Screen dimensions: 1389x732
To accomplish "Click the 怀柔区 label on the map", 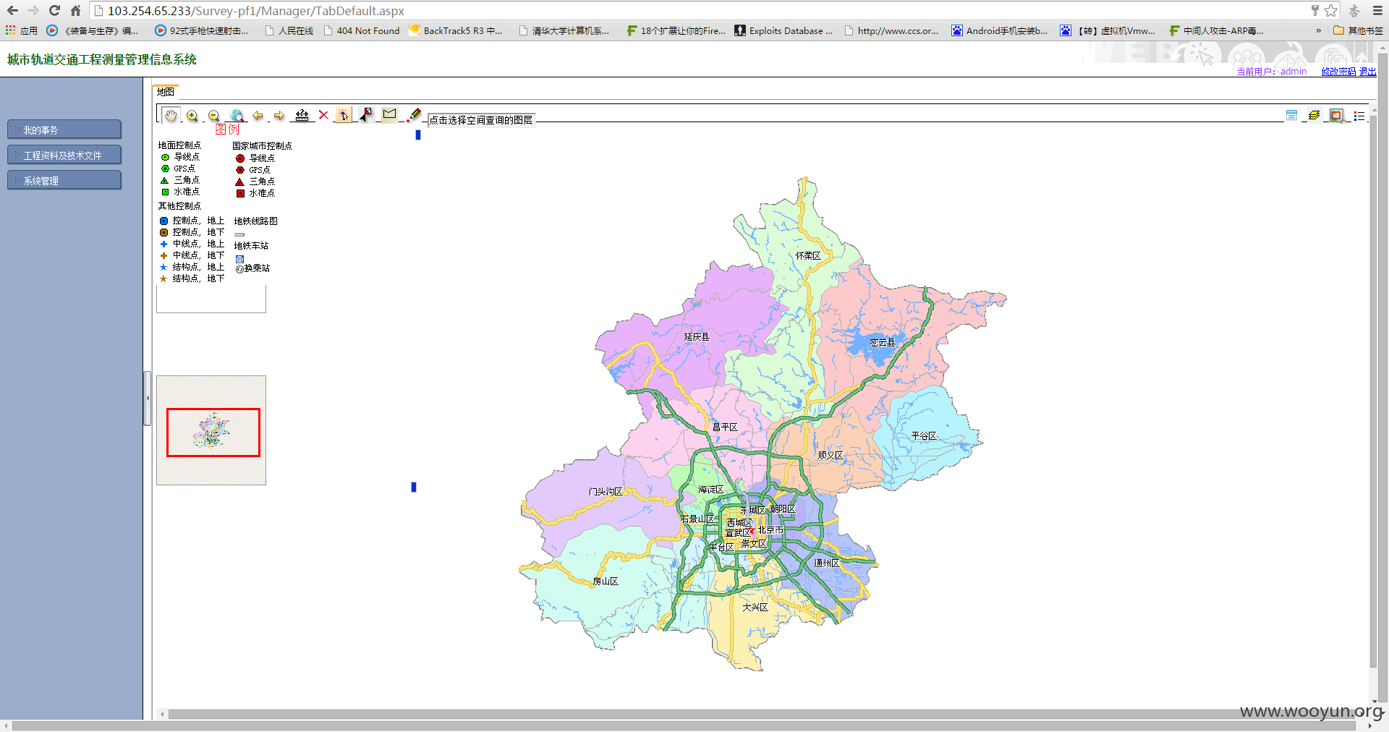I will 808,256.
